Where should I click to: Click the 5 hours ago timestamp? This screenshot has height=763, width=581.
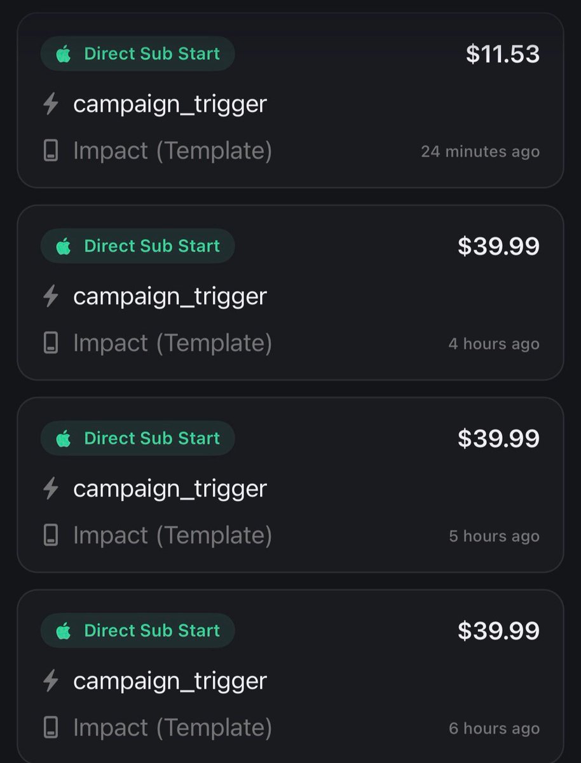tap(495, 536)
